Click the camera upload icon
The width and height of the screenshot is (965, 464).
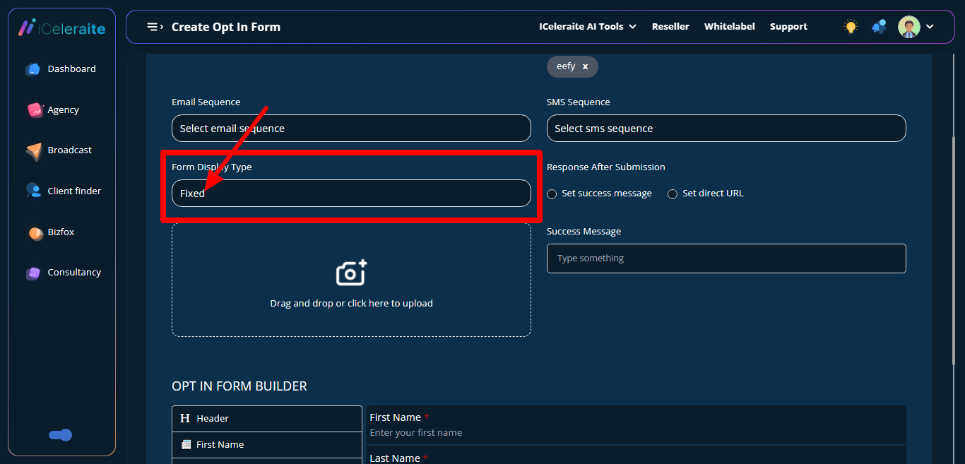tap(351, 273)
